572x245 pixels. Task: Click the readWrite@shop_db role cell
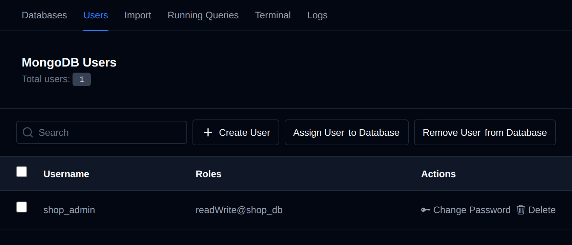pos(239,210)
